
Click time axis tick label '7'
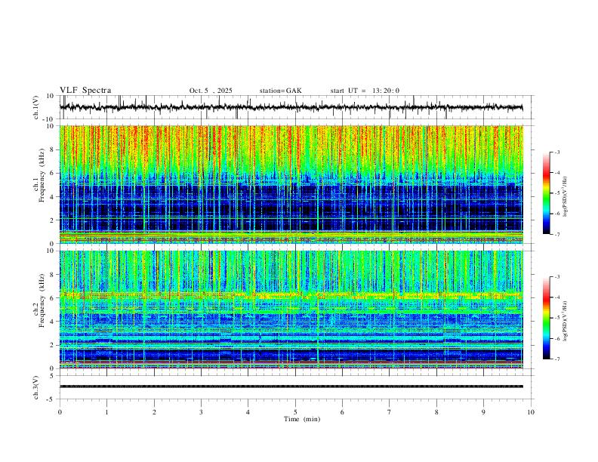point(390,412)
